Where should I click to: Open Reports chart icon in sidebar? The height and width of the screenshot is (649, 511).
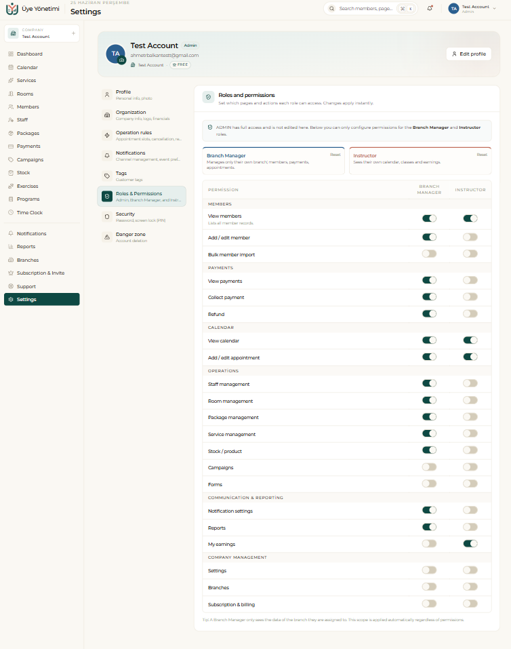click(x=11, y=246)
